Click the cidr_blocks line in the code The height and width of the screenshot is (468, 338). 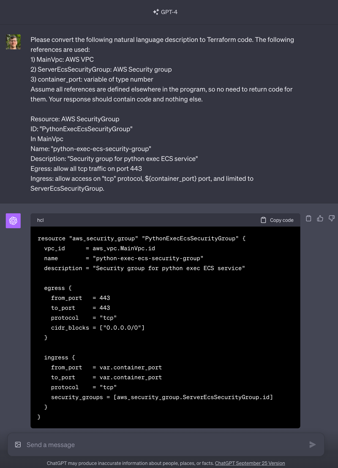coord(98,328)
